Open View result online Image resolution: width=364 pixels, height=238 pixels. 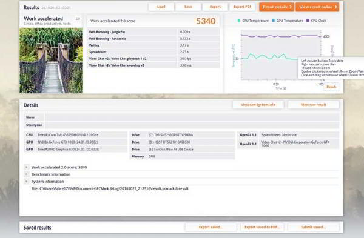coord(317,7)
